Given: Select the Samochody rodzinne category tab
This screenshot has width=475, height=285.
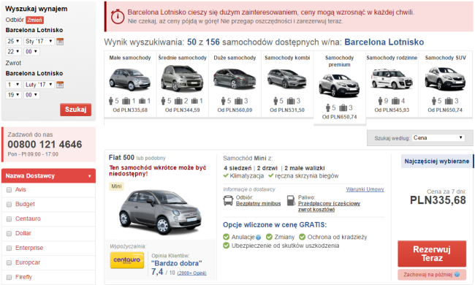Looking at the screenshot, I should tap(392, 84).
